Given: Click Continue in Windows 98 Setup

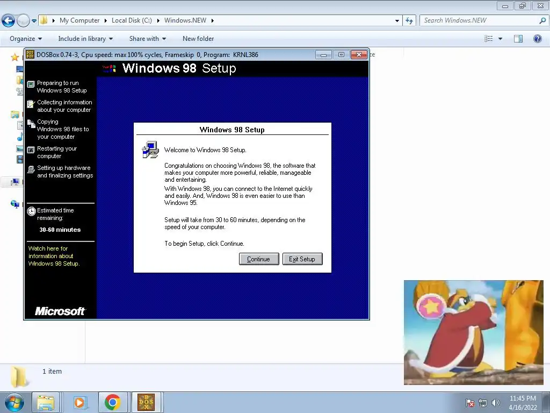Looking at the screenshot, I should (259, 259).
